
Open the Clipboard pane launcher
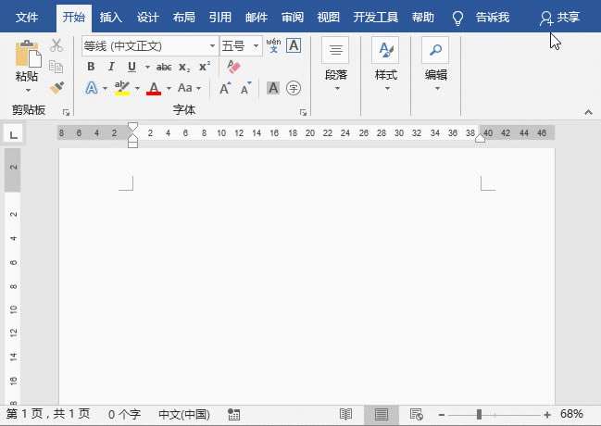(66, 112)
